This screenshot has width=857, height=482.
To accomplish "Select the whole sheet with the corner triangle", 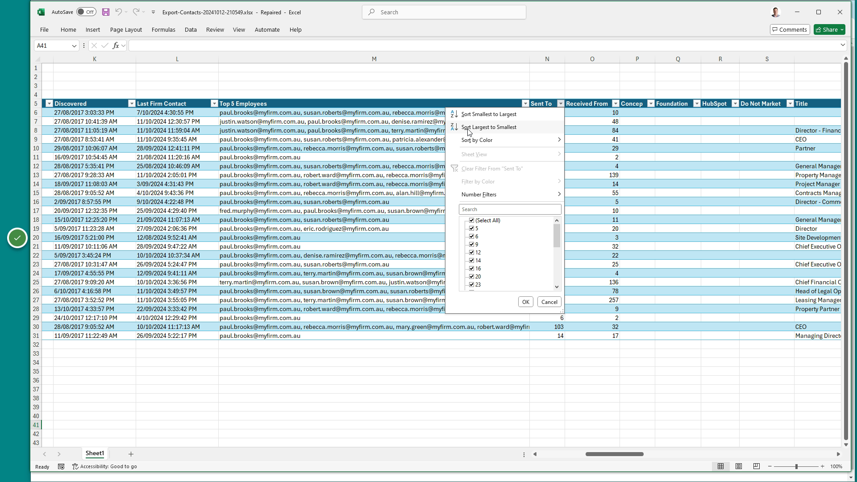I will tap(37, 59).
